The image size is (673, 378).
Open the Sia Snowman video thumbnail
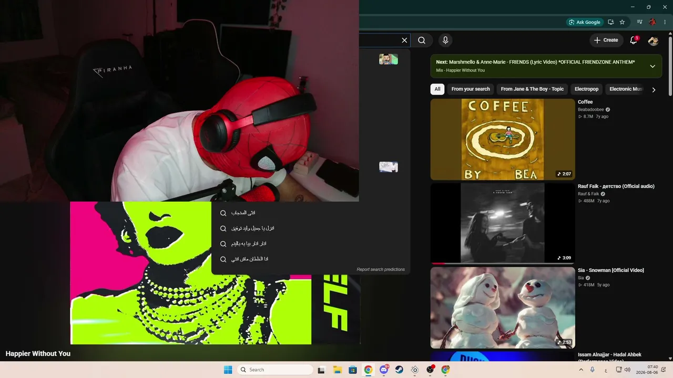503,308
